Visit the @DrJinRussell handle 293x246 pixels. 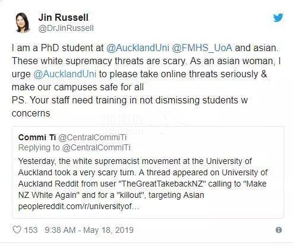click(66, 28)
